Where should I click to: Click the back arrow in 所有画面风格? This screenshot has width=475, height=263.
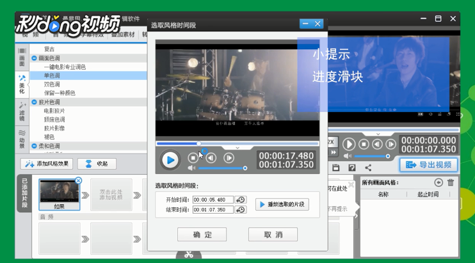(439, 182)
